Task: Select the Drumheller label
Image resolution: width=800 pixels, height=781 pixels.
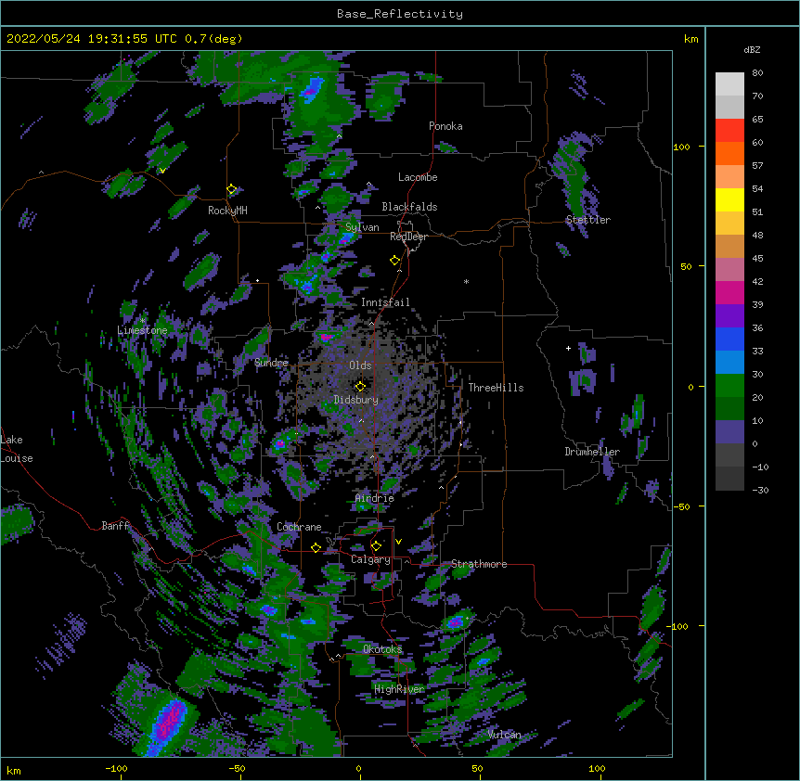Action: coord(592,452)
